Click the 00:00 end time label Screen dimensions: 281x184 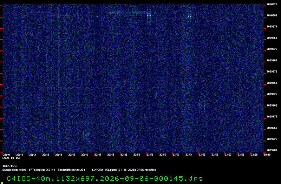click(x=267, y=155)
